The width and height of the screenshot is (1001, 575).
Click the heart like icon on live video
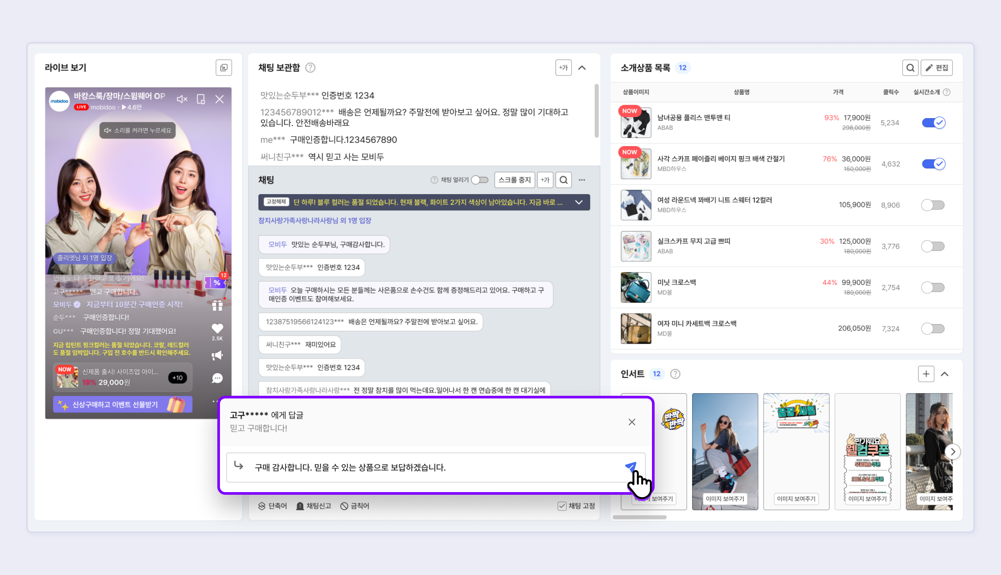tap(217, 329)
